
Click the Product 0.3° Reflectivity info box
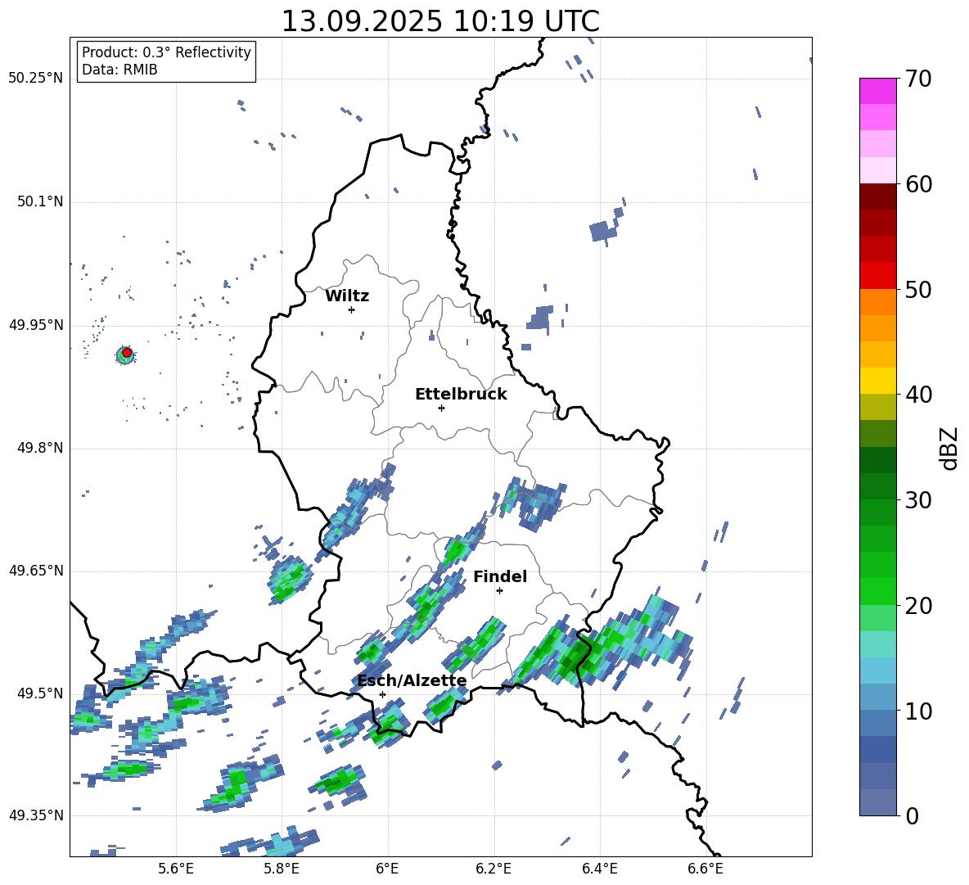click(x=166, y=61)
